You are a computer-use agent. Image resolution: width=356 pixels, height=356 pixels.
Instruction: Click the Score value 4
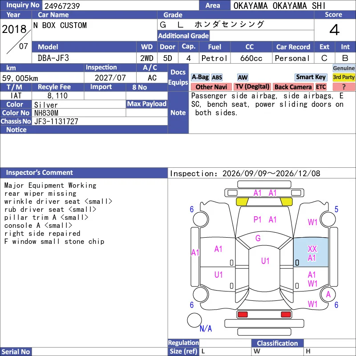335,30
